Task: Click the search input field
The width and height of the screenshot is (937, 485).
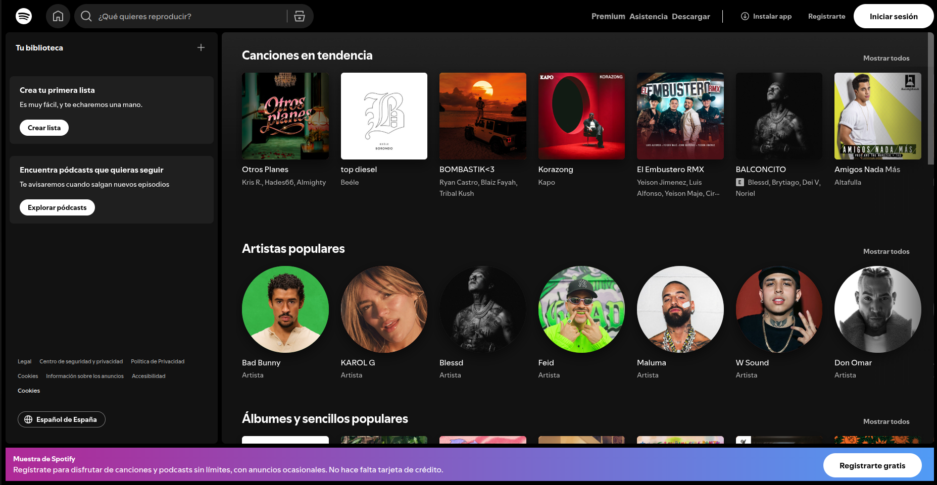Action: 182,16
